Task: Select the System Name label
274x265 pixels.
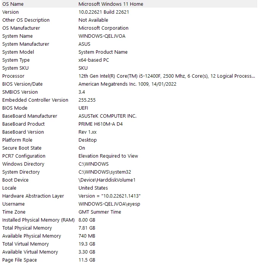Action: (x=18, y=36)
